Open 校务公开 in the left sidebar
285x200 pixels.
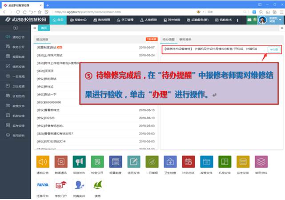[15, 47]
